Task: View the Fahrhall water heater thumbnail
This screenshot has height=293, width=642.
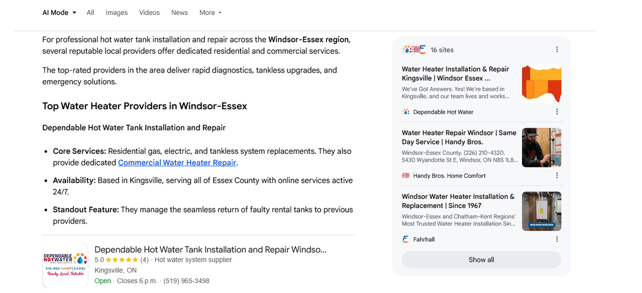Action: (541, 211)
